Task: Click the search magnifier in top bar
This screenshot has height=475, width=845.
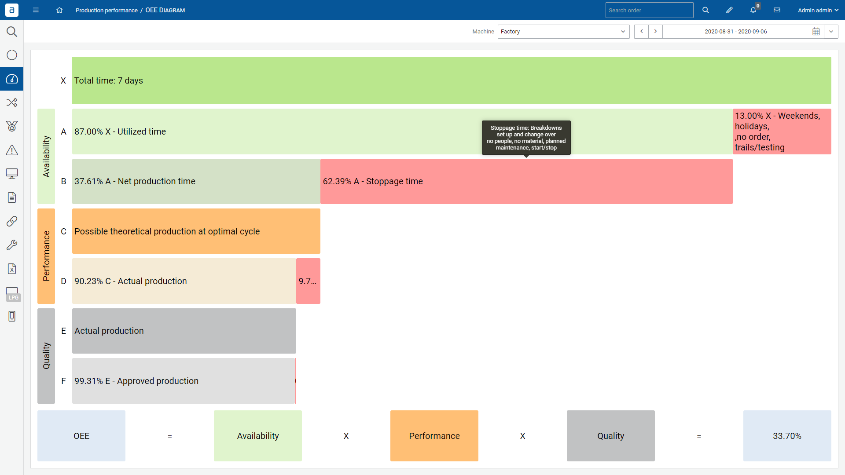Action: click(705, 10)
